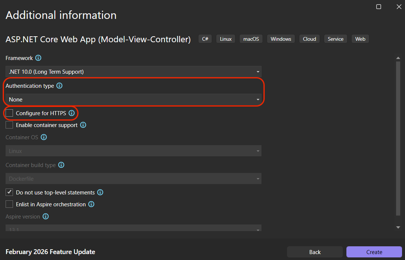Click the info icon next to Framework

pos(38,58)
